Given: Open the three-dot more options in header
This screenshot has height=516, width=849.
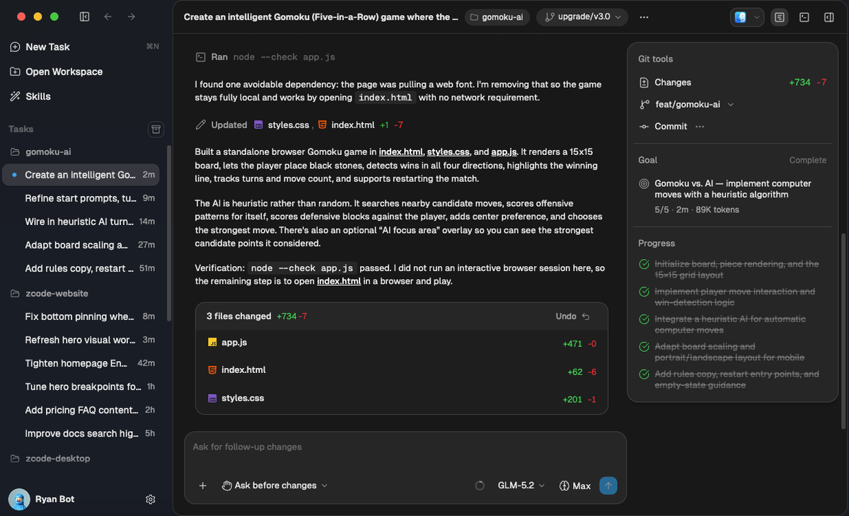Looking at the screenshot, I should (643, 17).
